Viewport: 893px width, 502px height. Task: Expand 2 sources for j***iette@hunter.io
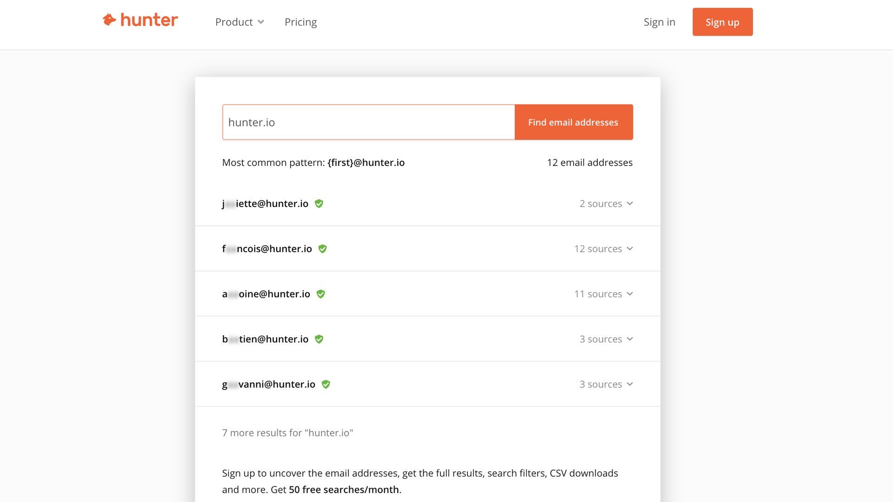tap(606, 204)
